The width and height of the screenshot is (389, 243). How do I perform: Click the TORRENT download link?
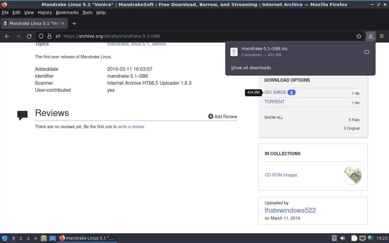pos(274,102)
